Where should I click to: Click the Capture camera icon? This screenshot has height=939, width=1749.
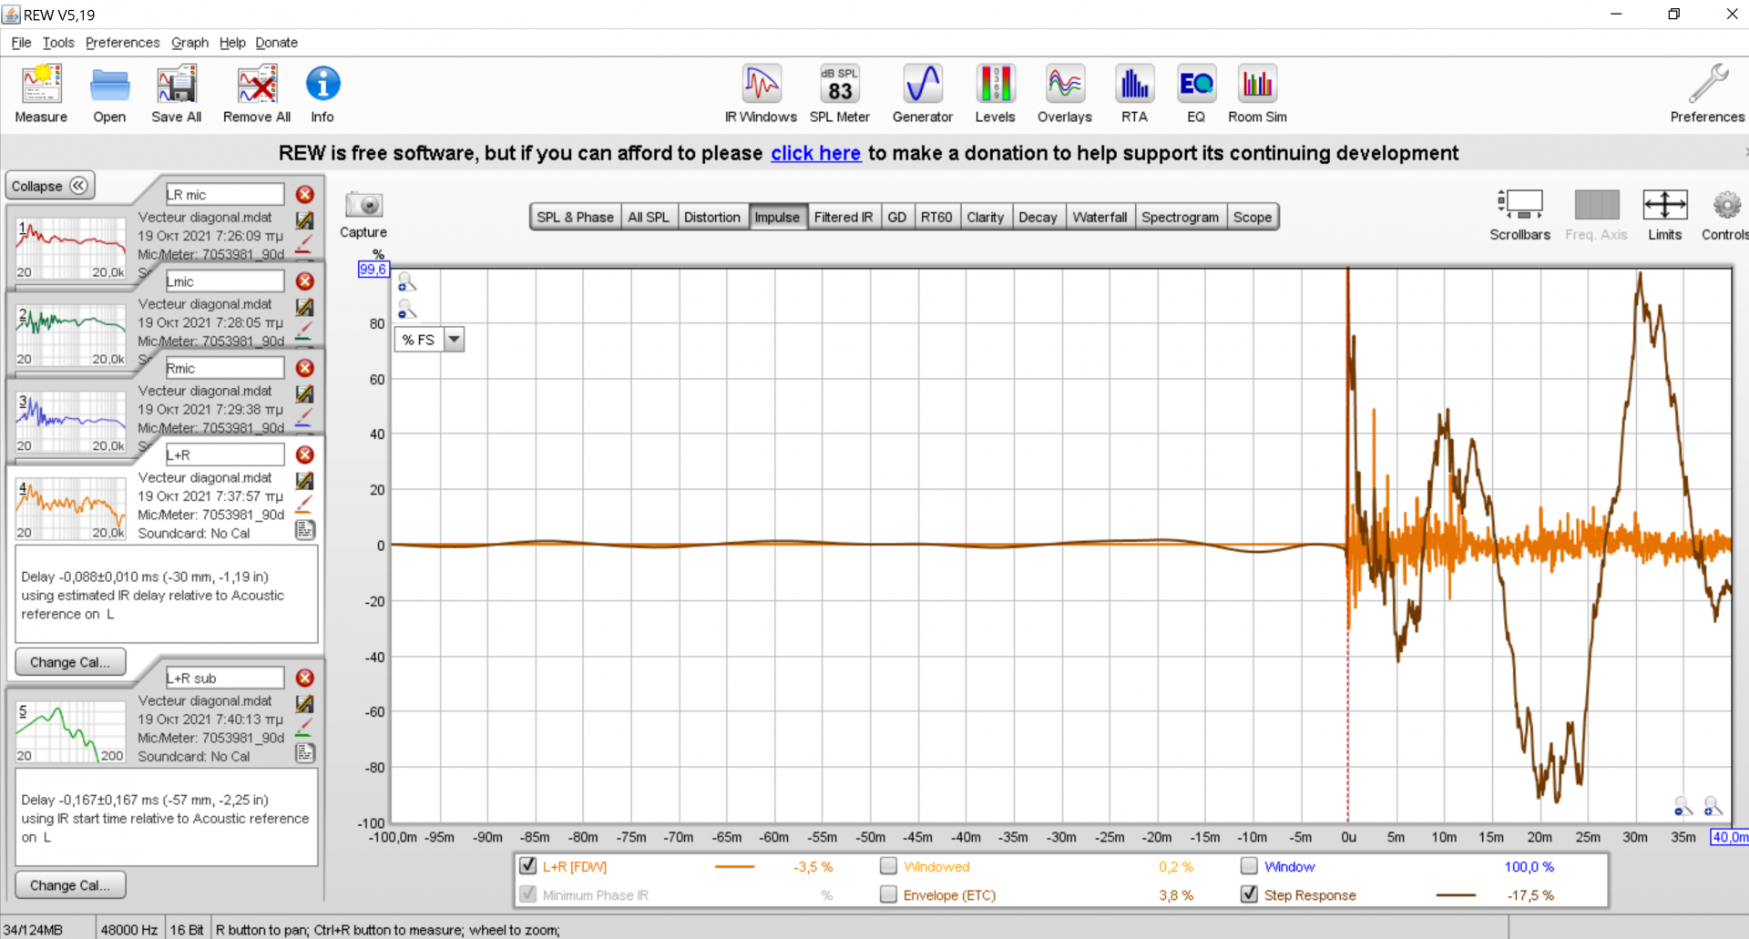[363, 206]
